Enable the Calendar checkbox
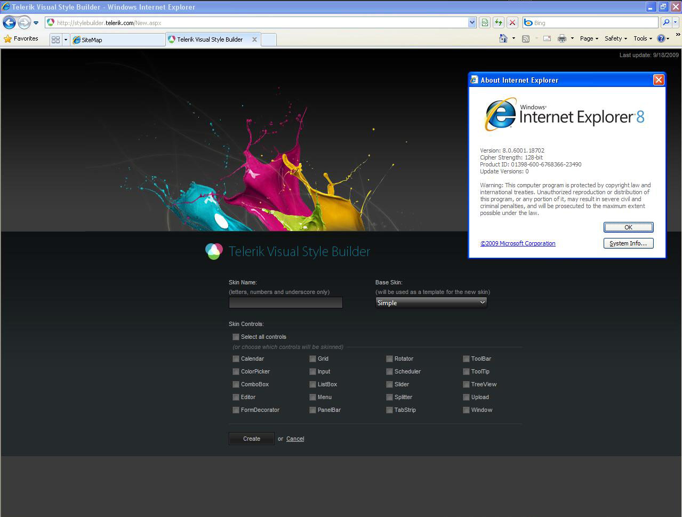Viewport: 682px width, 517px height. click(x=236, y=359)
